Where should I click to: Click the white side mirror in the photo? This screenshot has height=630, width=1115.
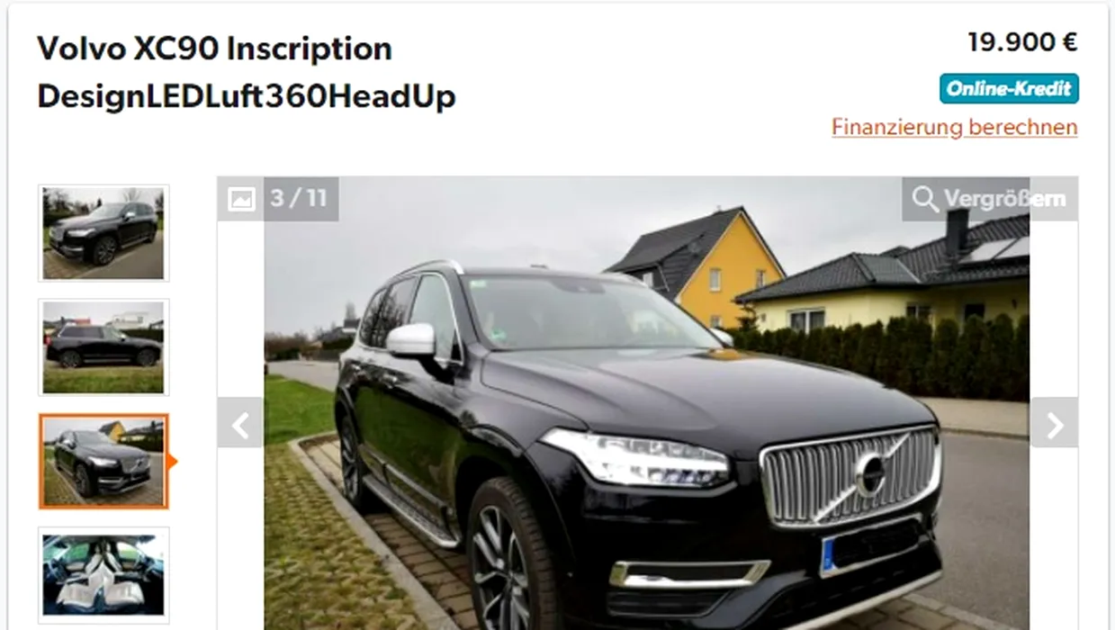tap(410, 339)
